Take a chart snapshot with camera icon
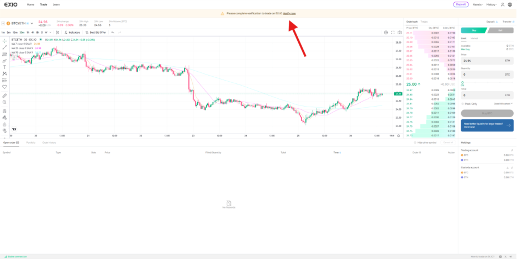Screen dimensions: 517x259 coord(399,33)
